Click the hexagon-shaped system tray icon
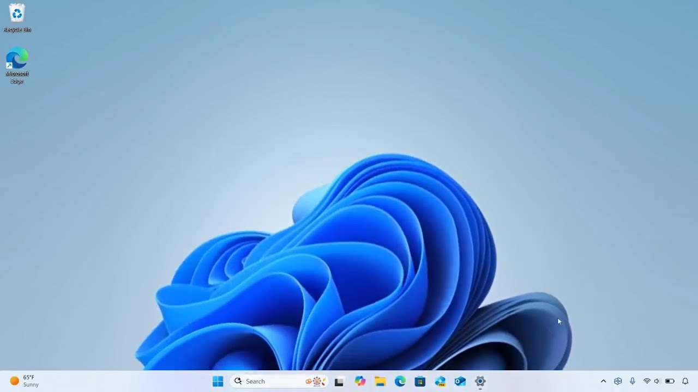The image size is (698, 392). [x=618, y=381]
